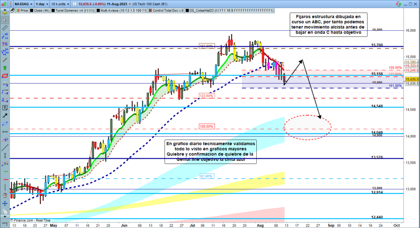Viewport: 420px width, 228px height.
Task: Select the text annotation tool
Action: point(5,108)
